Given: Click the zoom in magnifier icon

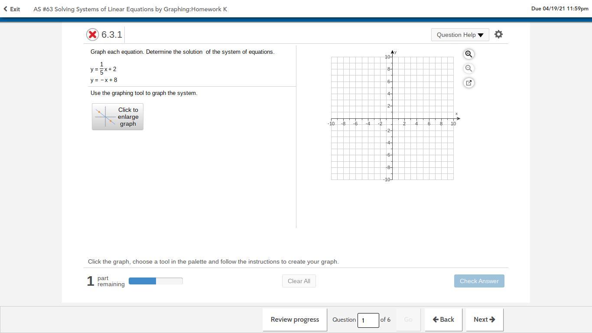Looking at the screenshot, I should pyautogui.click(x=468, y=54).
